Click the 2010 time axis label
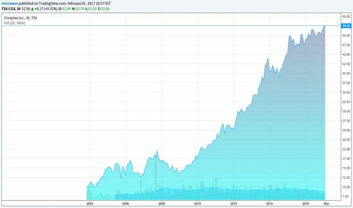Image resolution: width=353 pixels, height=208 pixels. (x=198, y=203)
